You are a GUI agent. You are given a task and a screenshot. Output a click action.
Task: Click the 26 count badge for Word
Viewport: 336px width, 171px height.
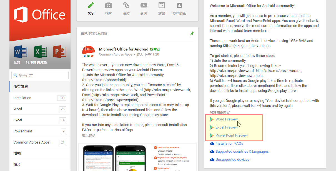[x=63, y=109]
